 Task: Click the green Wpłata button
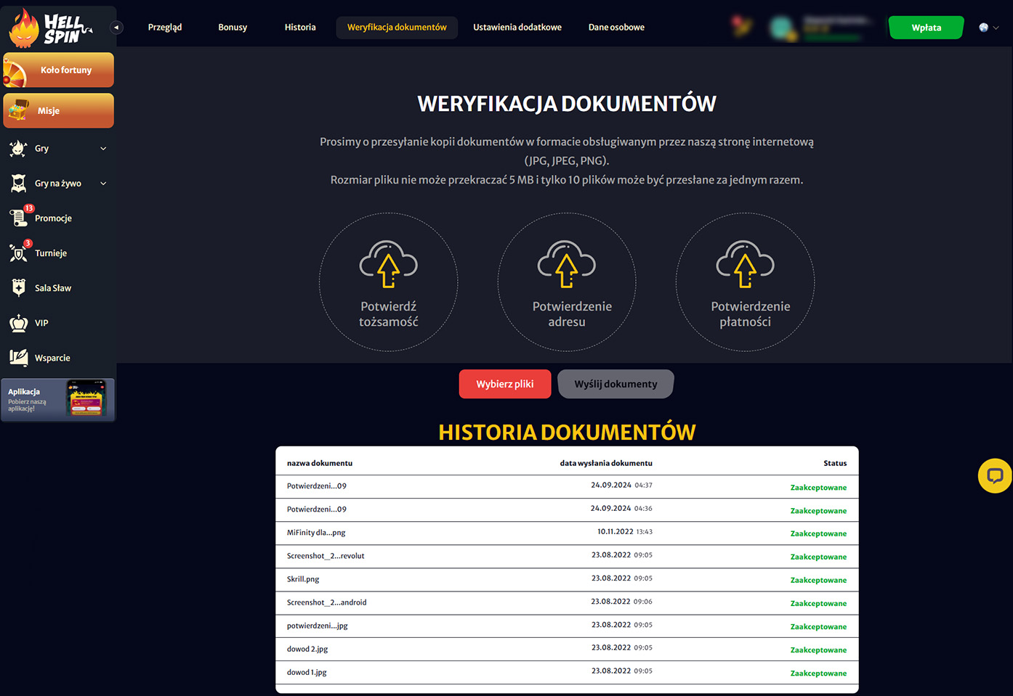click(x=926, y=28)
